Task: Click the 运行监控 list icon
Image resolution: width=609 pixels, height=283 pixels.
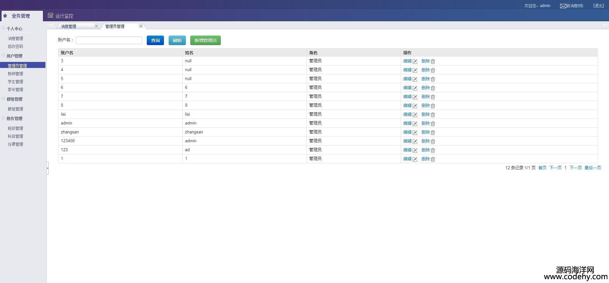Action: [50, 16]
